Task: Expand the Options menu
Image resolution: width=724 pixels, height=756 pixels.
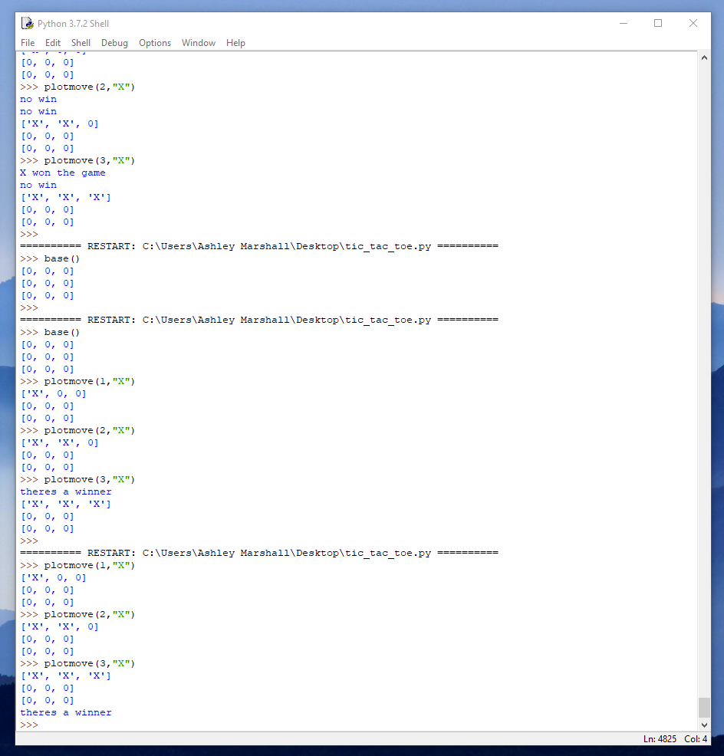Action: tap(155, 43)
